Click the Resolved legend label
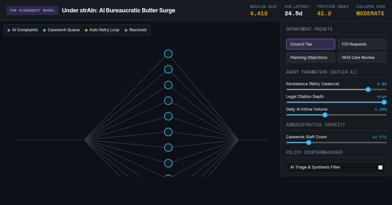This screenshot has width=392, height=205. [138, 30]
